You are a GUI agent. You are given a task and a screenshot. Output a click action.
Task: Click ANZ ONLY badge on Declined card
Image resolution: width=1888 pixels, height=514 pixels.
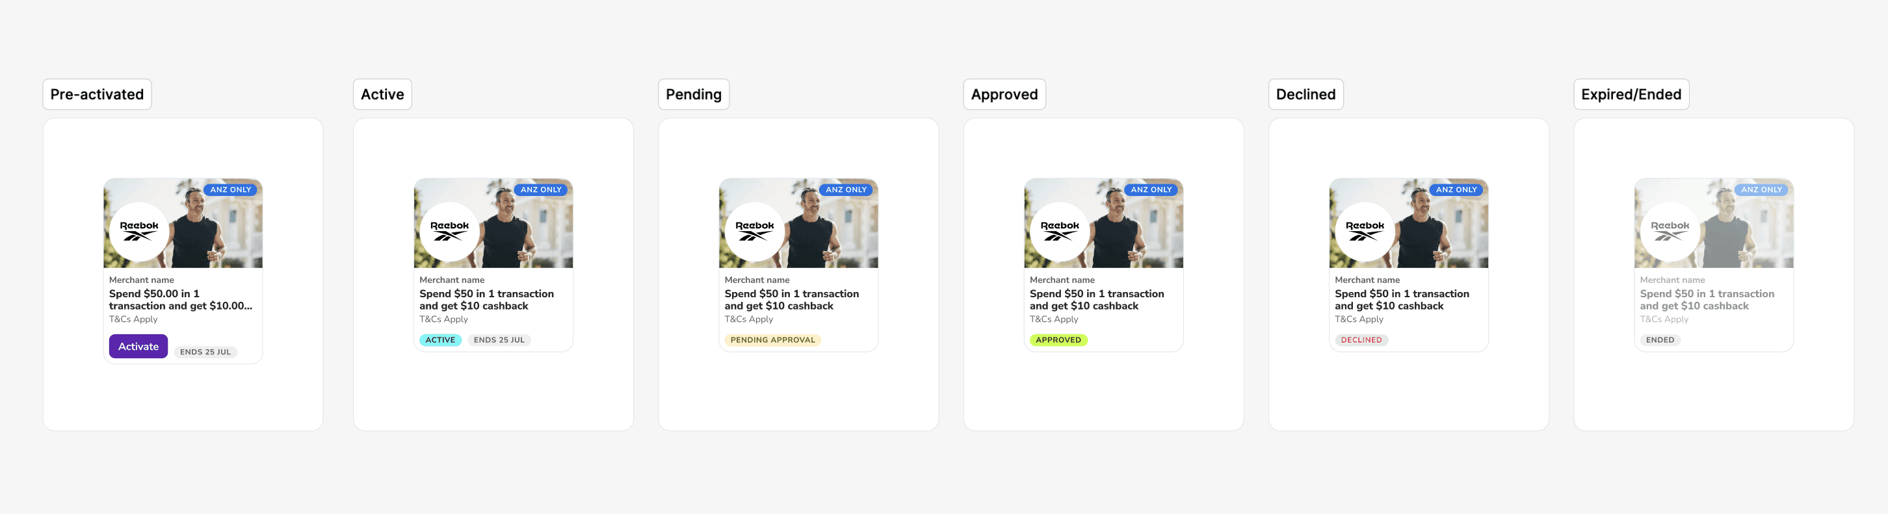click(1456, 190)
